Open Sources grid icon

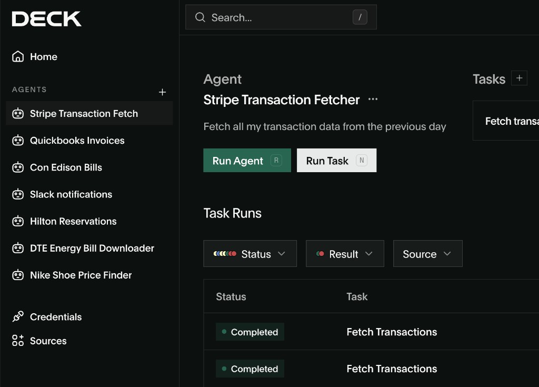pos(18,341)
